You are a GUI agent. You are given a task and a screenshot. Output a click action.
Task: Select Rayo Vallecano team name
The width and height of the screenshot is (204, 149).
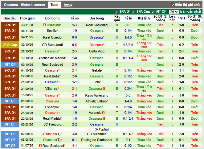click(x=97, y=95)
